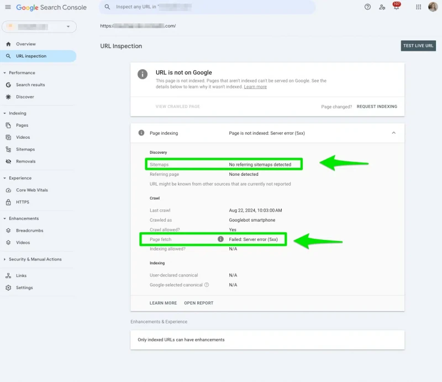Viewport: 442px width, 382px height.
Task: Click 'Page is not indexed: Server error (5xx)'
Action: pos(267,133)
